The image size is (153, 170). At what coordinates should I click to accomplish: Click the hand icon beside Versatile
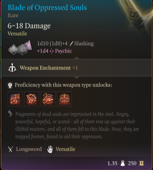point(50,149)
